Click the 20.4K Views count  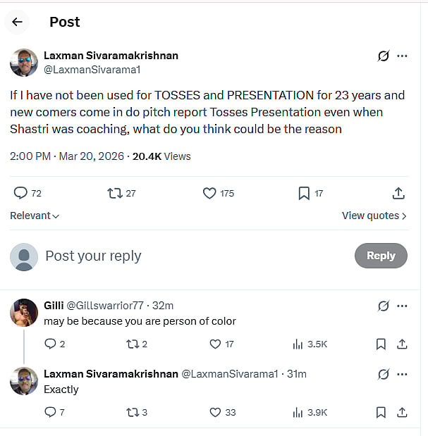[x=161, y=156]
